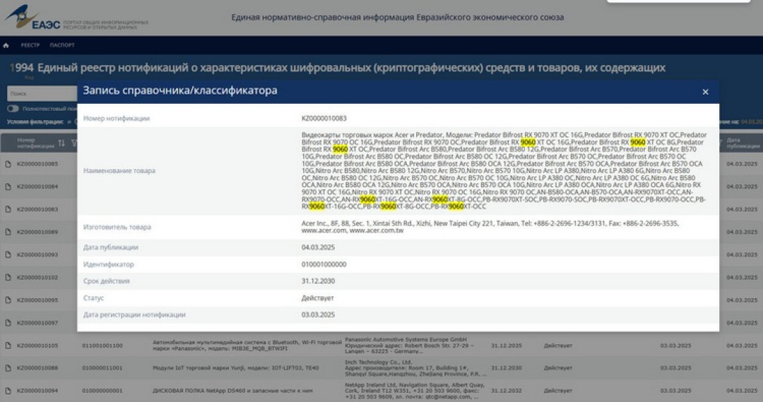Open document icon for KZ0000010102
Viewport: 763px width, 402px height.
(x=8, y=278)
